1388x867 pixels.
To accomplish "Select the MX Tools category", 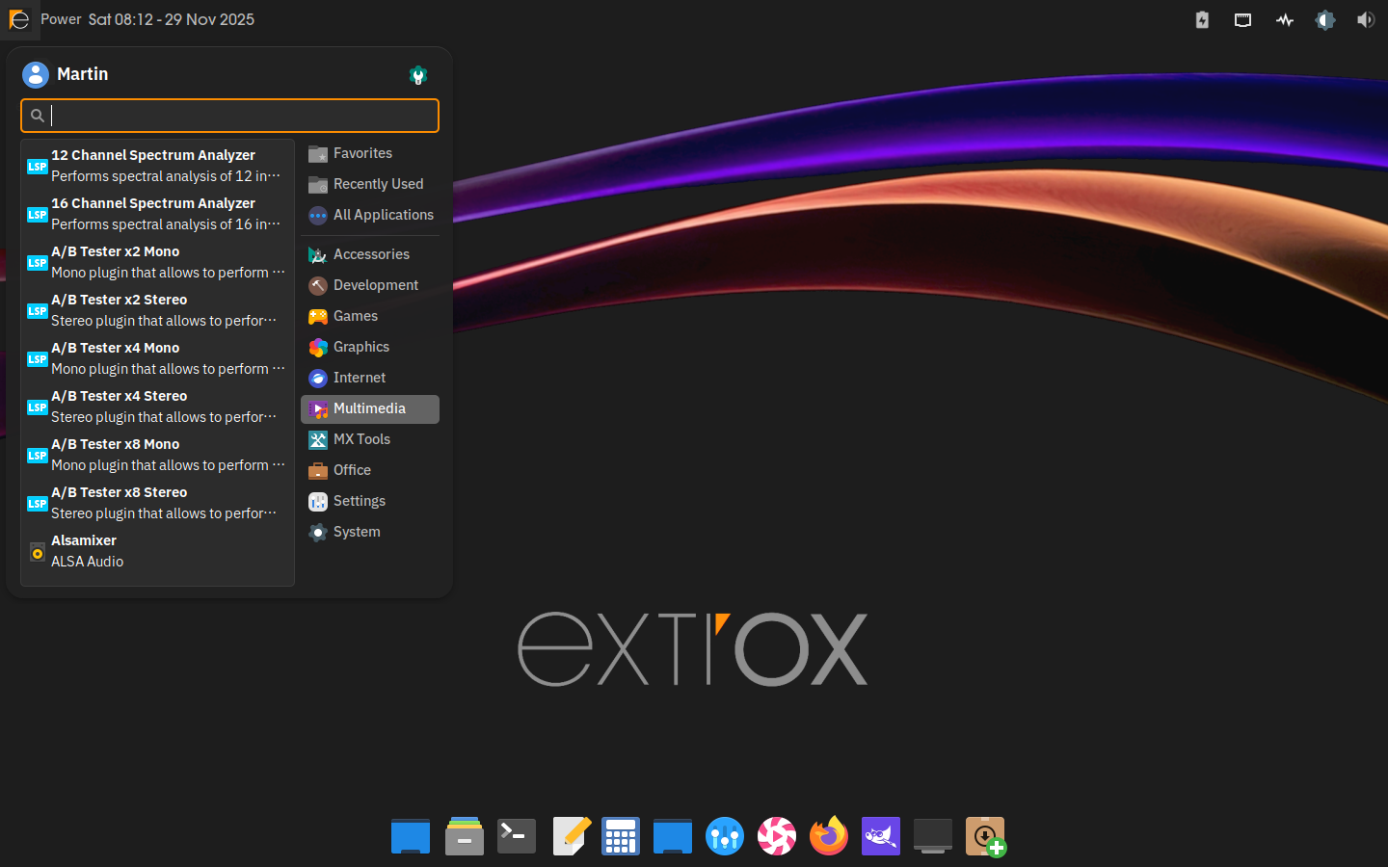I will pos(361,439).
